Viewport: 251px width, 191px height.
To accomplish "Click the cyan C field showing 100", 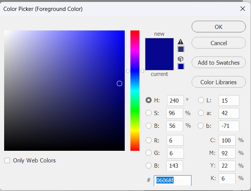I will (227, 140).
